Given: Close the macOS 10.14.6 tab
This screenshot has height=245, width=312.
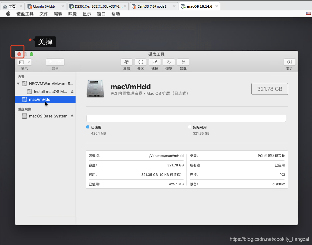Looking at the screenshot, I should pyautogui.click(x=217, y=6).
